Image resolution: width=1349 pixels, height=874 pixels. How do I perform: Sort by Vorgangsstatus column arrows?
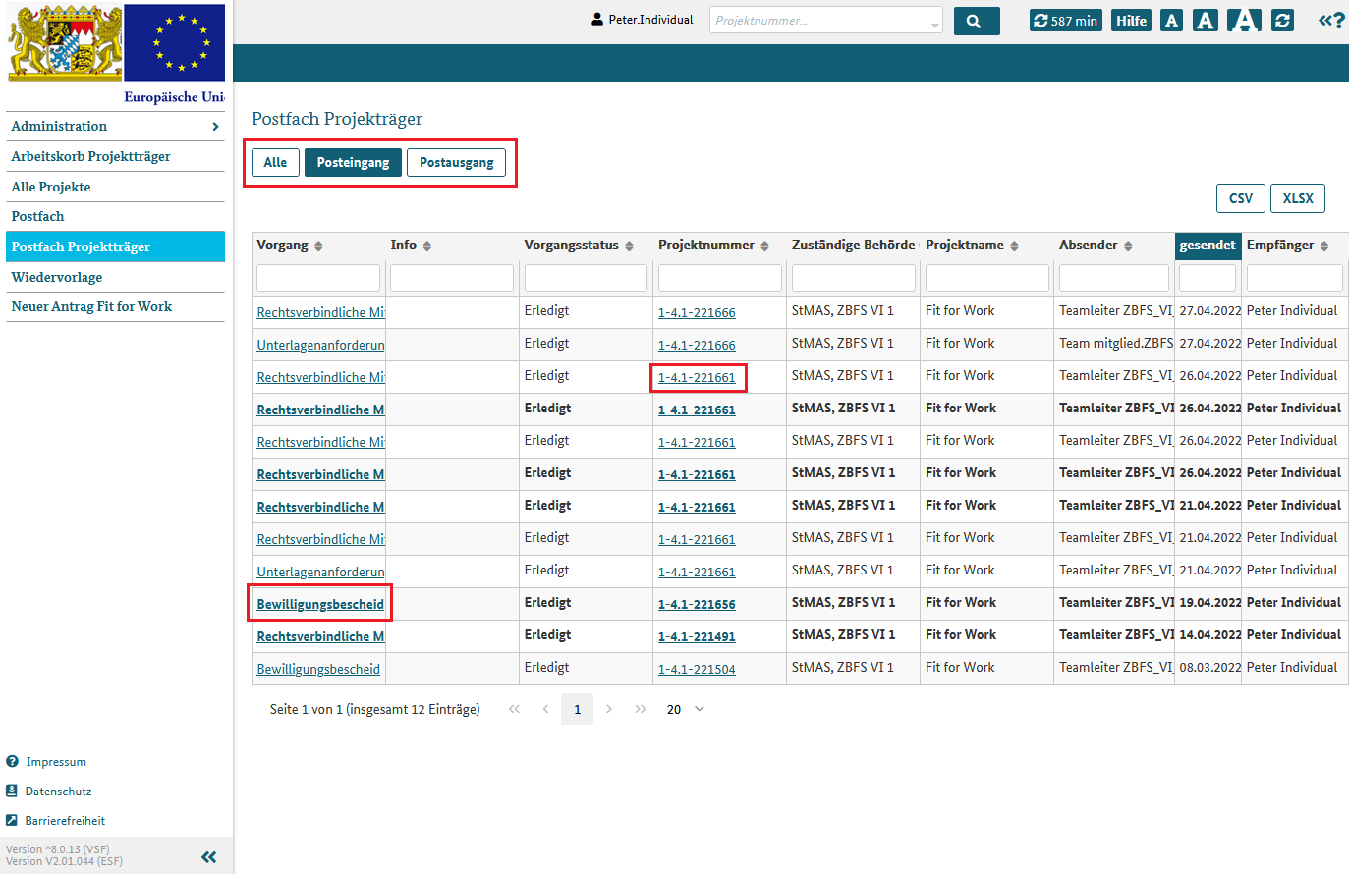[x=629, y=246]
